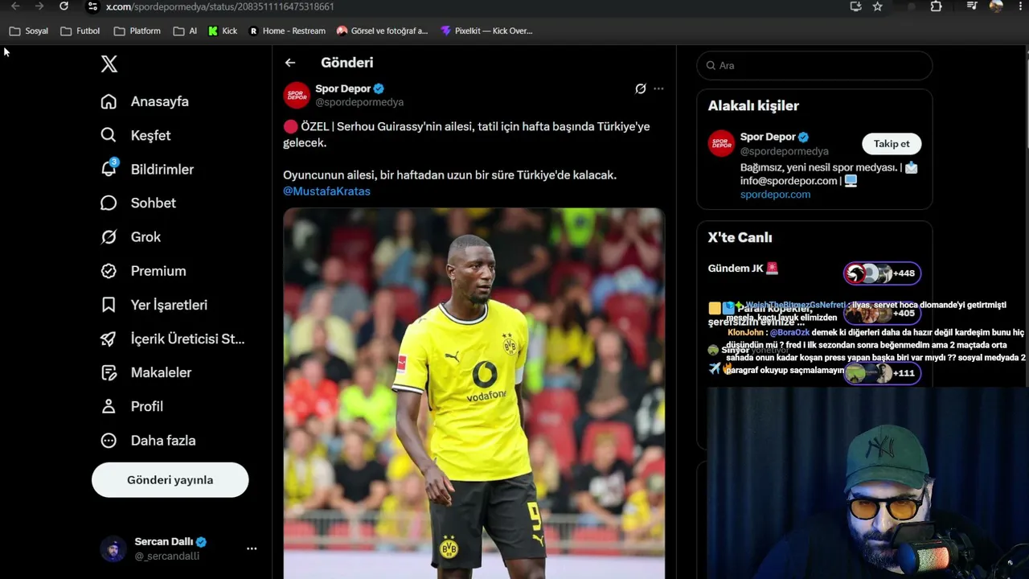Click the Keşfet magnifier icon
1029x579 pixels.
(109, 135)
